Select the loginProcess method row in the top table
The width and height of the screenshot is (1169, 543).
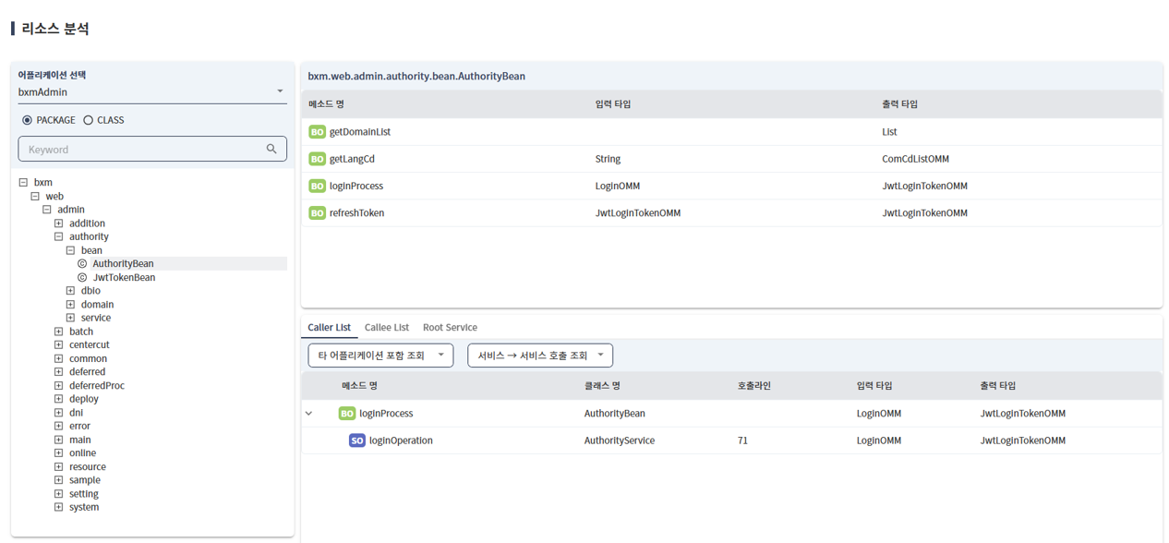pos(591,187)
